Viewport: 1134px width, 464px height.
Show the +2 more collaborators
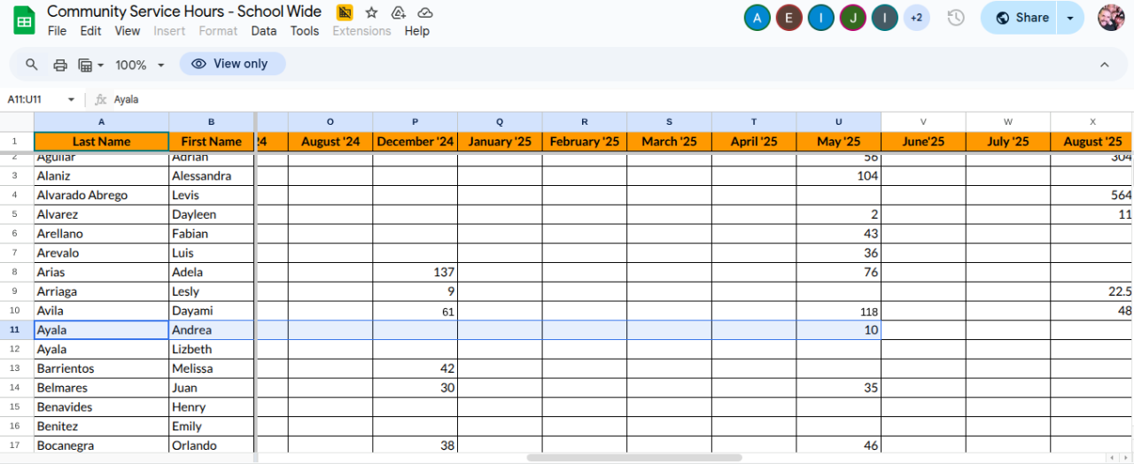(x=916, y=18)
